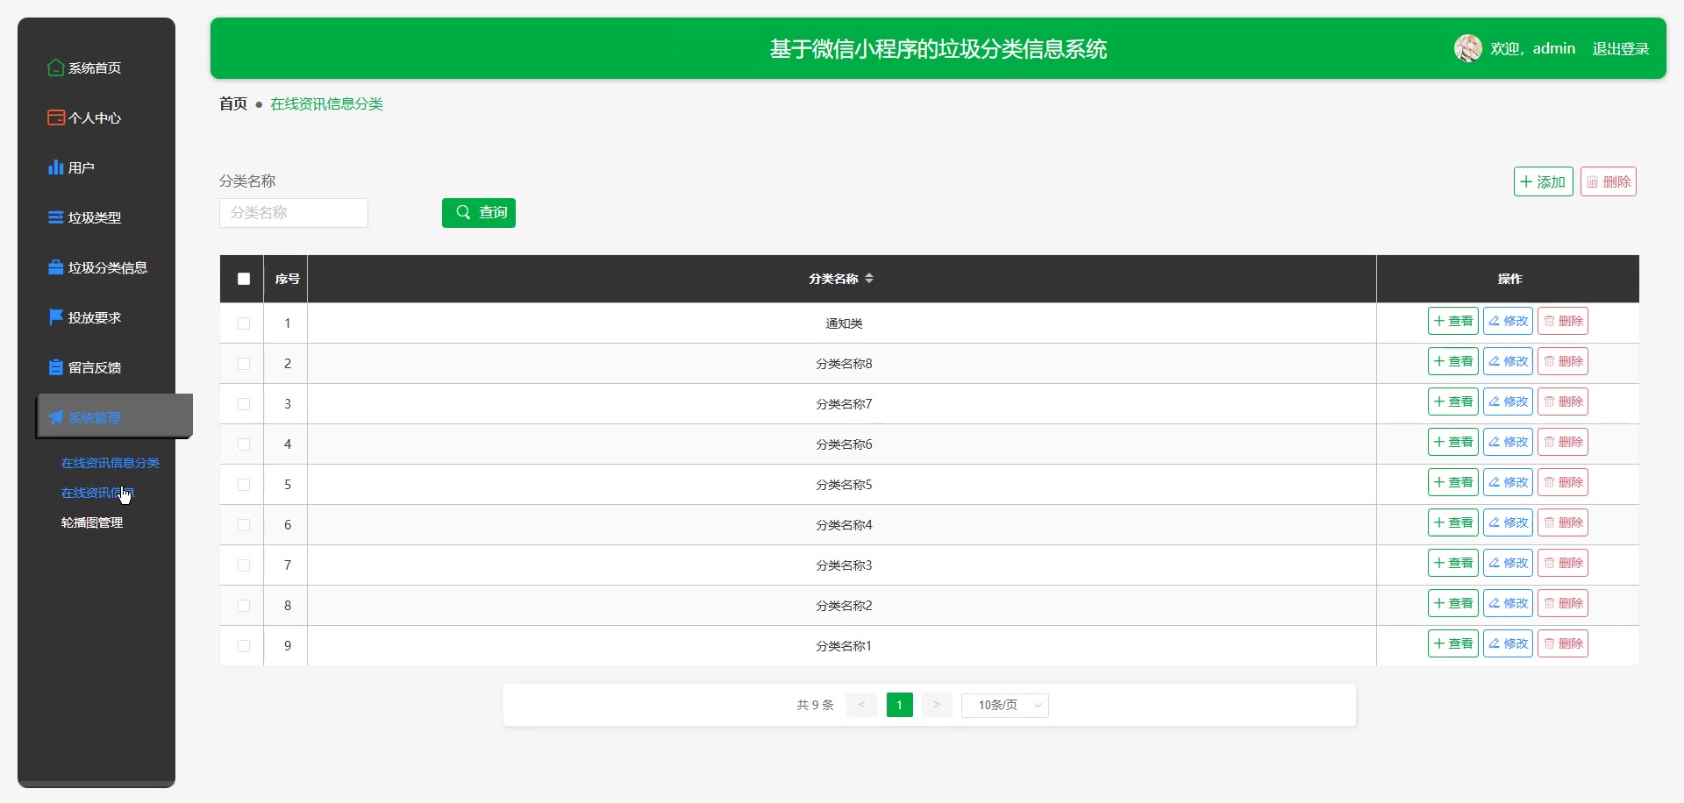Select page 1 in pagination
The image size is (1684, 803).
click(x=900, y=705)
